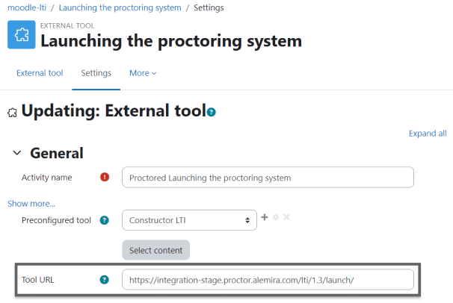Go to moodle-lti breadcrumb link
The image size is (453, 303).
coord(27,7)
